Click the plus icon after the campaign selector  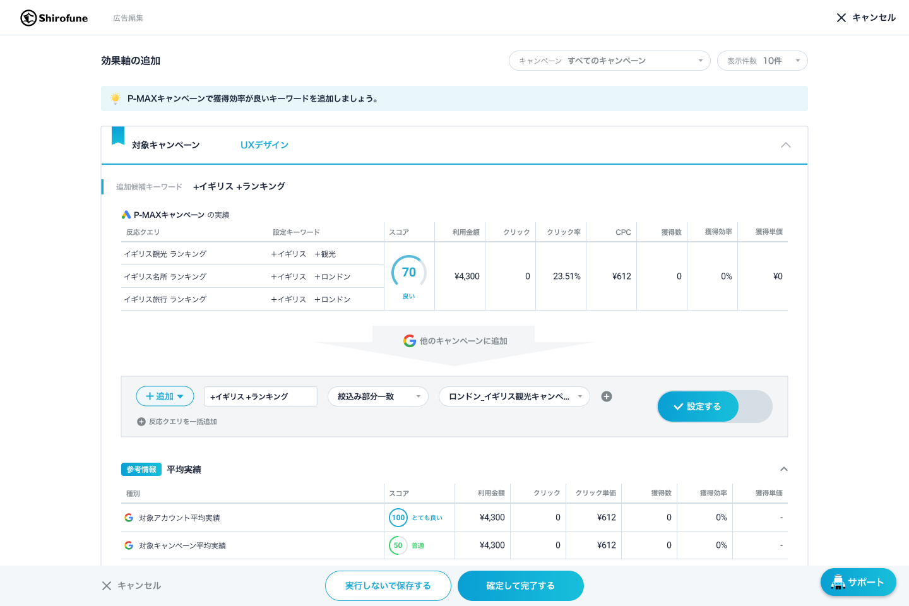point(607,396)
